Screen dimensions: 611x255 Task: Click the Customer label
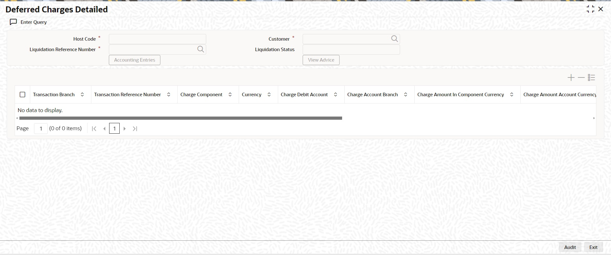(x=279, y=39)
